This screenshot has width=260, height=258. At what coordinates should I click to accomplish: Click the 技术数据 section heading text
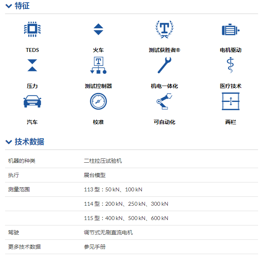tap(29, 142)
